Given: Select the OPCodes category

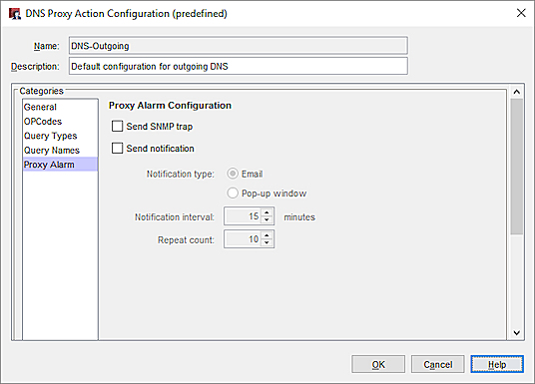Looking at the screenshot, I should click(60, 122).
